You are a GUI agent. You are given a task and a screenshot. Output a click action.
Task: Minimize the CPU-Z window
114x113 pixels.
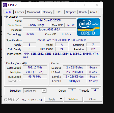74,5
